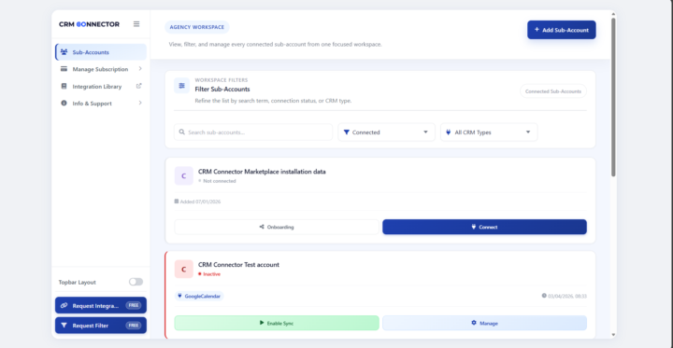Click the Connected Sub-Accounts pill
673x348 pixels.
(553, 91)
